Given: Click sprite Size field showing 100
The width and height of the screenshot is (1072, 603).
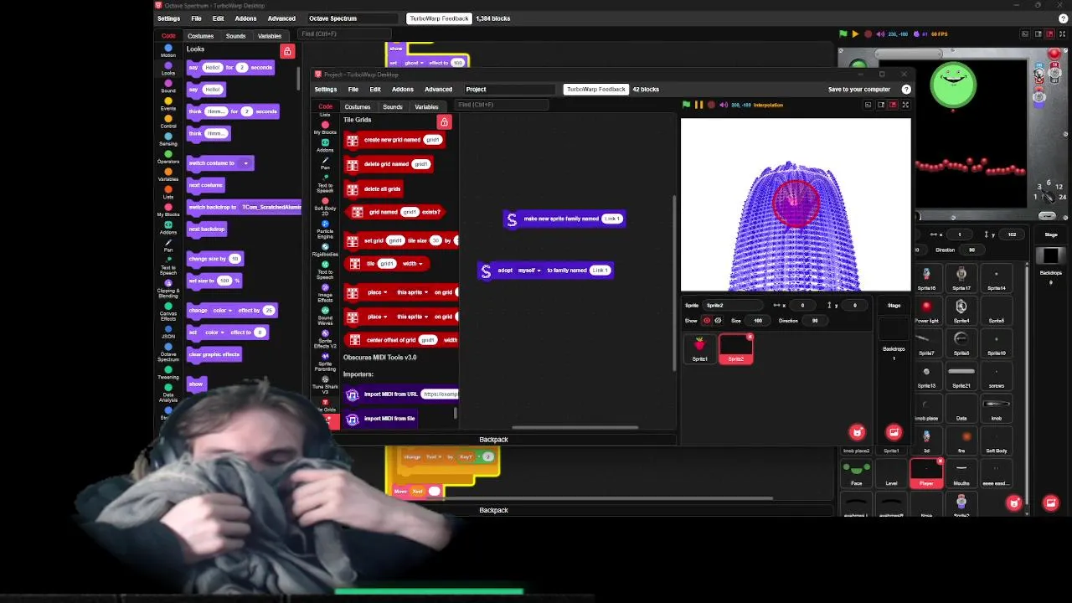Looking at the screenshot, I should [x=758, y=321].
